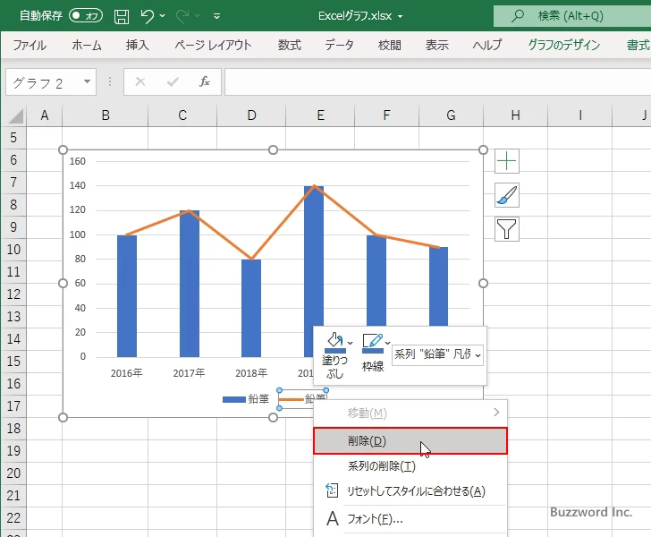Choose 系列の削除(T) from the context menu
Viewport: 651px width, 537px height.
(x=410, y=466)
